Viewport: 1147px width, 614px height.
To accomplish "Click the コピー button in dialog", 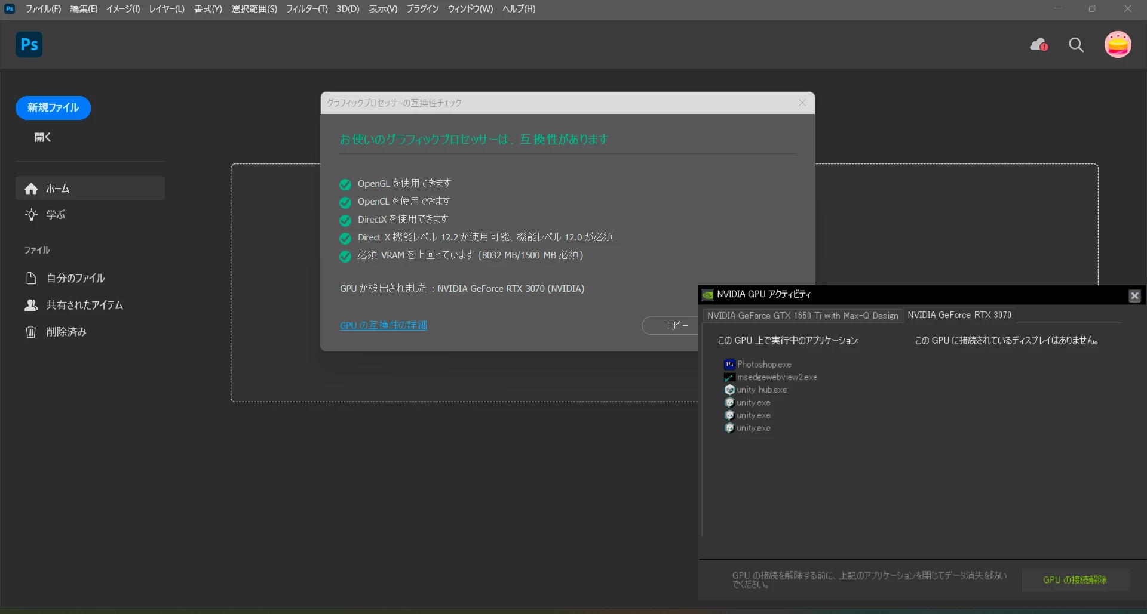I will tap(670, 325).
